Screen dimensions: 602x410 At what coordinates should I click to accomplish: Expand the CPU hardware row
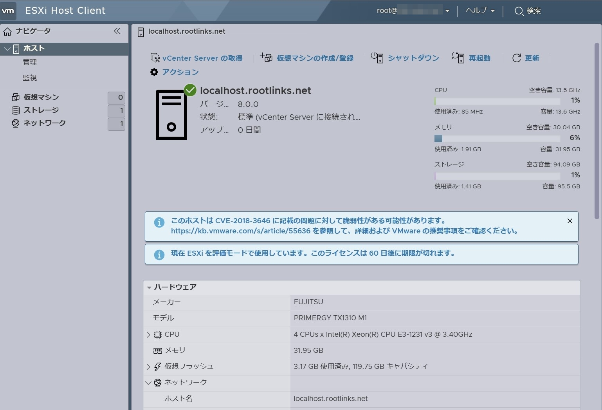click(148, 335)
